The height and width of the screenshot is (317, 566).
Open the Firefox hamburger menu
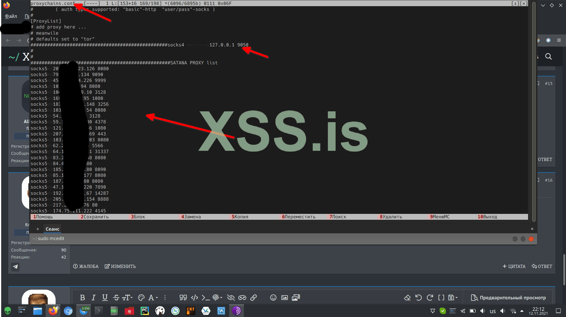(x=559, y=40)
